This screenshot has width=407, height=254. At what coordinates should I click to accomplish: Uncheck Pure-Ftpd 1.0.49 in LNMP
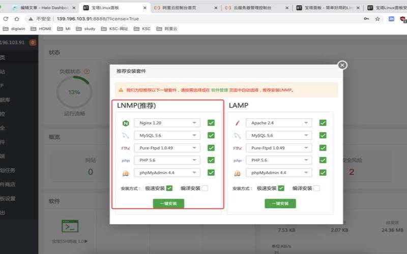coord(211,148)
